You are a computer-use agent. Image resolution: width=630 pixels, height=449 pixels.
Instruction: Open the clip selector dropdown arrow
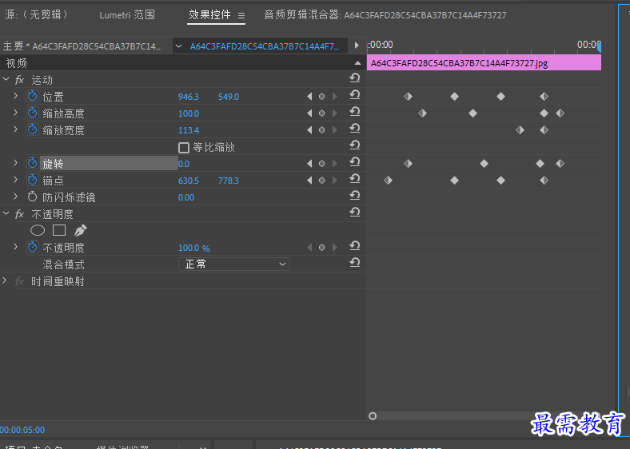click(179, 46)
